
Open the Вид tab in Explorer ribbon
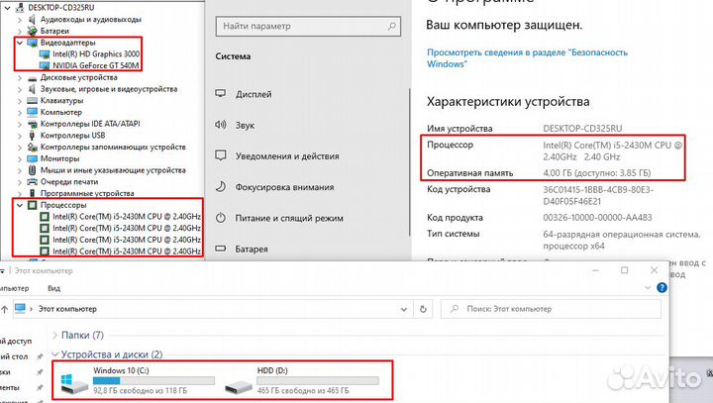pos(54,288)
